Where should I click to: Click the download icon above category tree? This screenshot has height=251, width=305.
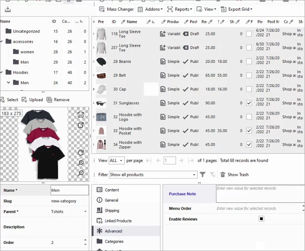click(8, 9)
